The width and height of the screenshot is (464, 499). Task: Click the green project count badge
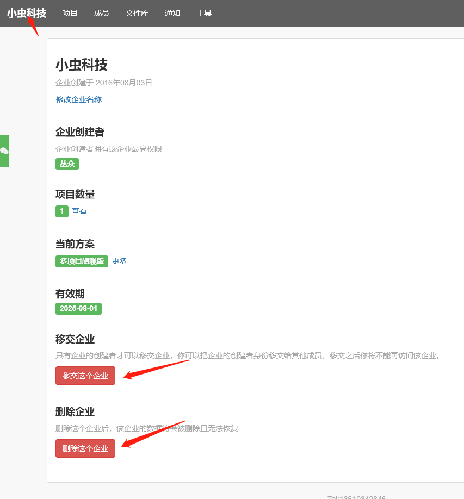(x=61, y=211)
